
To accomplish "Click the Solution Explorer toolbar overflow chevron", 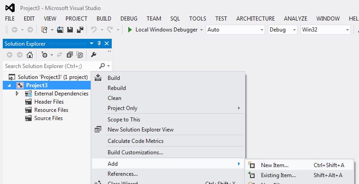I will 109,52.
